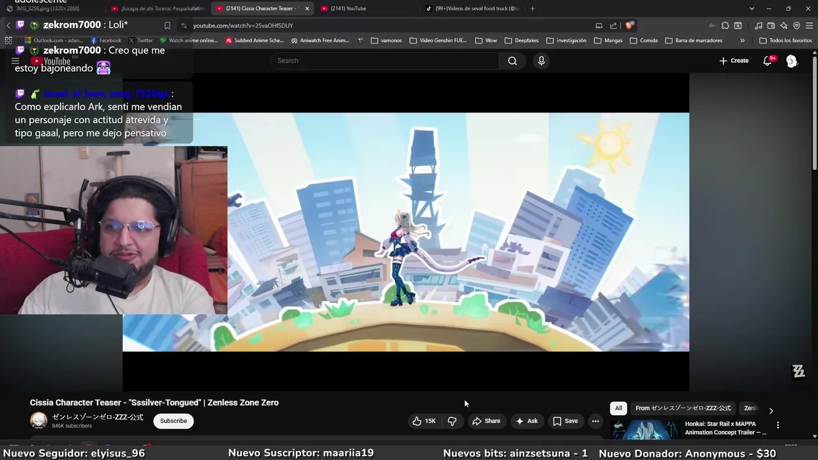The image size is (818, 460).
Task: Start voice search with microphone icon
Action: point(541,61)
